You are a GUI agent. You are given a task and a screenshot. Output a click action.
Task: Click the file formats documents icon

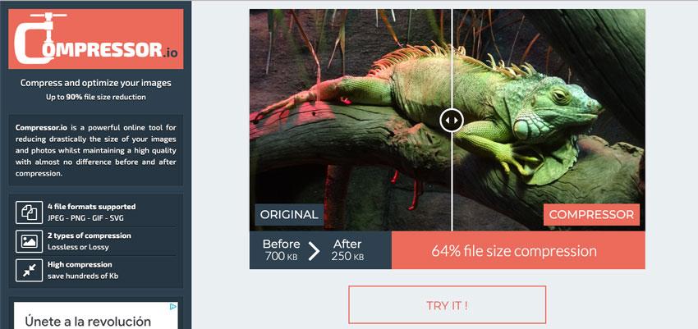point(30,212)
